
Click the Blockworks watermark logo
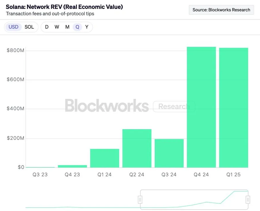tap(107, 106)
